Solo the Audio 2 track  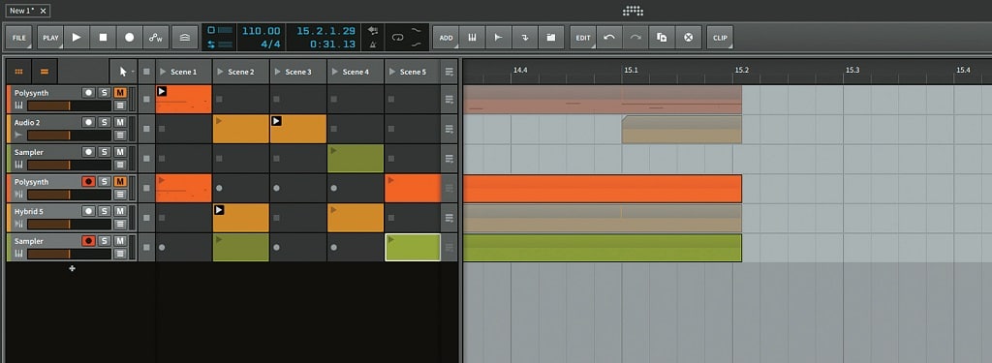coord(105,122)
